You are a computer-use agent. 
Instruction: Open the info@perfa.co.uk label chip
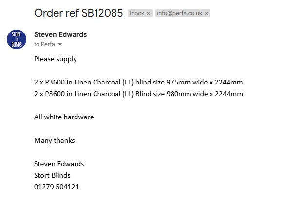pyautogui.click(x=180, y=14)
